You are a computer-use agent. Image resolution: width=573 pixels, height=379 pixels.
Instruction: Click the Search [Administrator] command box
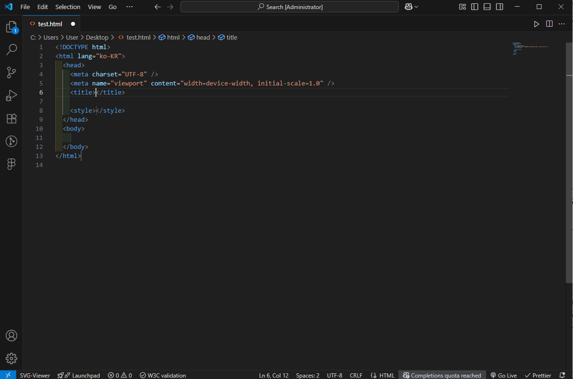290,7
